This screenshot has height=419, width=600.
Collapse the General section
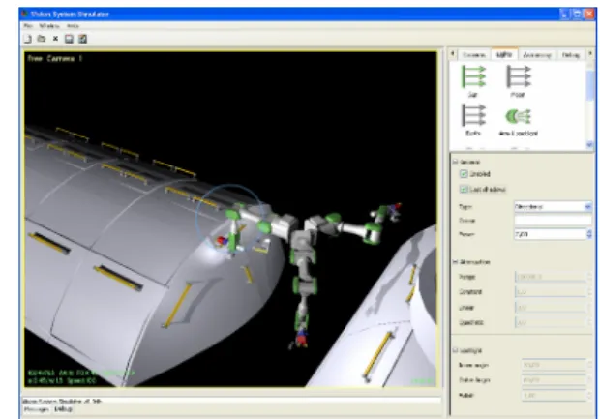click(x=456, y=162)
